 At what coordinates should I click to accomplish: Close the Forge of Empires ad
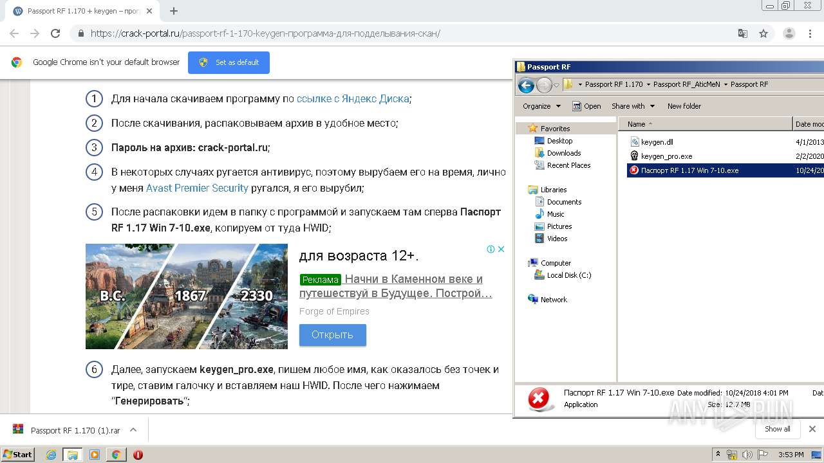(501, 249)
